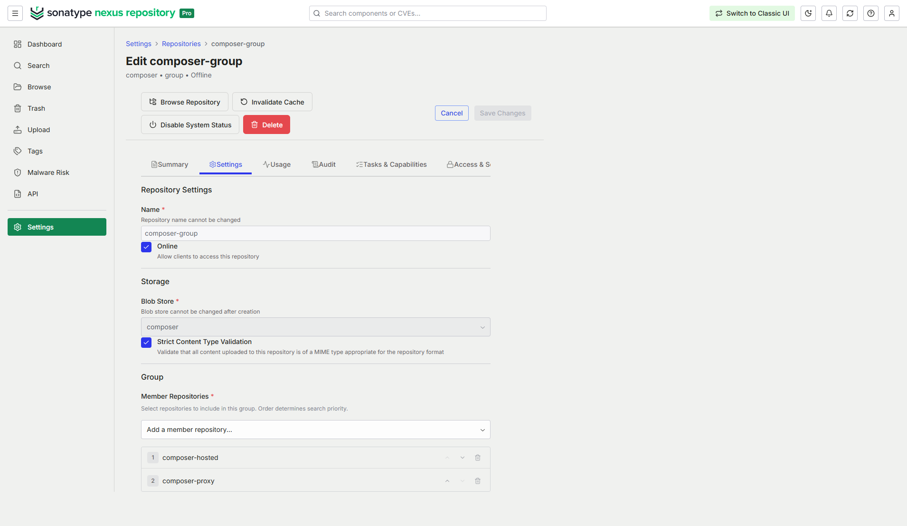Screen dimensions: 907x526
Task: Open Settings in the sidebar
Action: click(x=57, y=227)
